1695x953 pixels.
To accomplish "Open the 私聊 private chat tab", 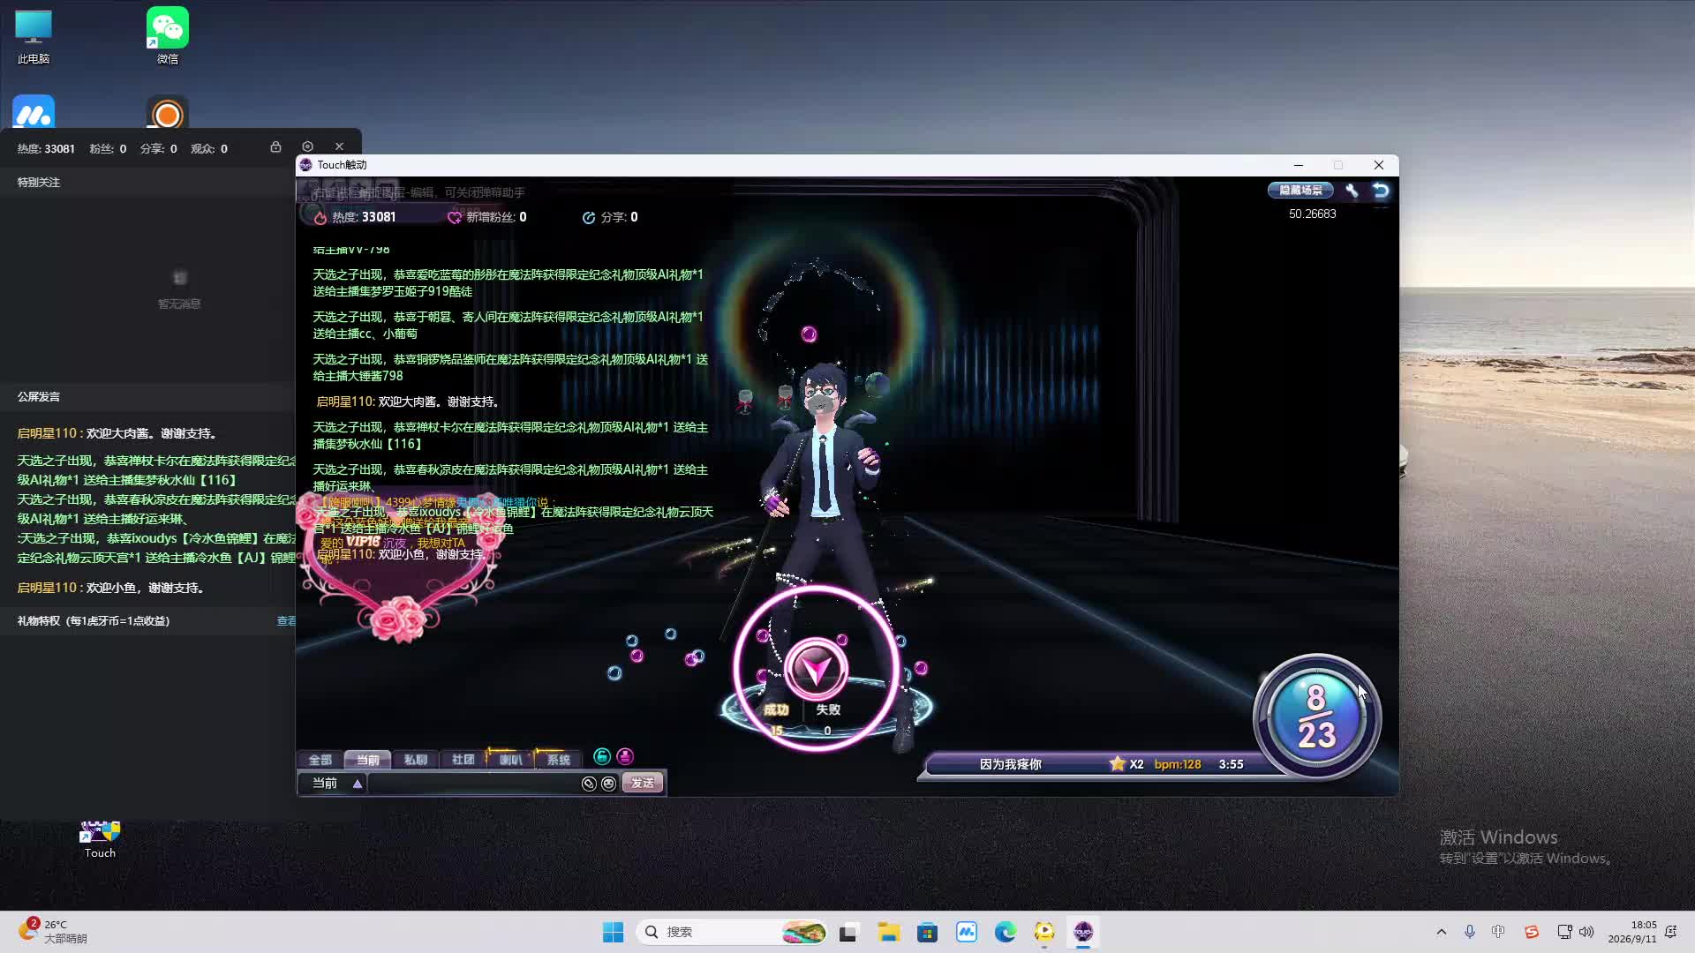I will (x=415, y=759).
